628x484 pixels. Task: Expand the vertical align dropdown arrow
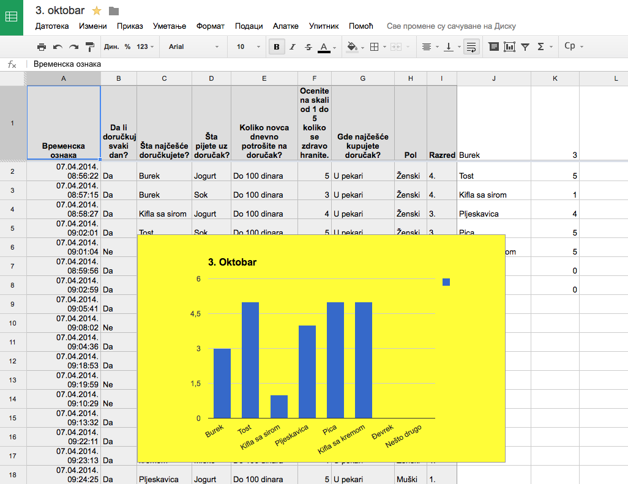(x=459, y=47)
